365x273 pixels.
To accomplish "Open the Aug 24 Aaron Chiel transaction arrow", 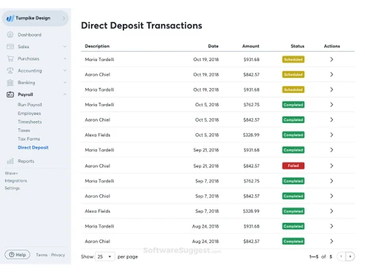I will (x=331, y=241).
